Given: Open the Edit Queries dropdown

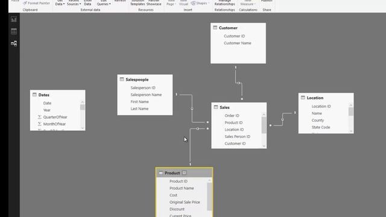Looking at the screenshot, I should point(104,3).
